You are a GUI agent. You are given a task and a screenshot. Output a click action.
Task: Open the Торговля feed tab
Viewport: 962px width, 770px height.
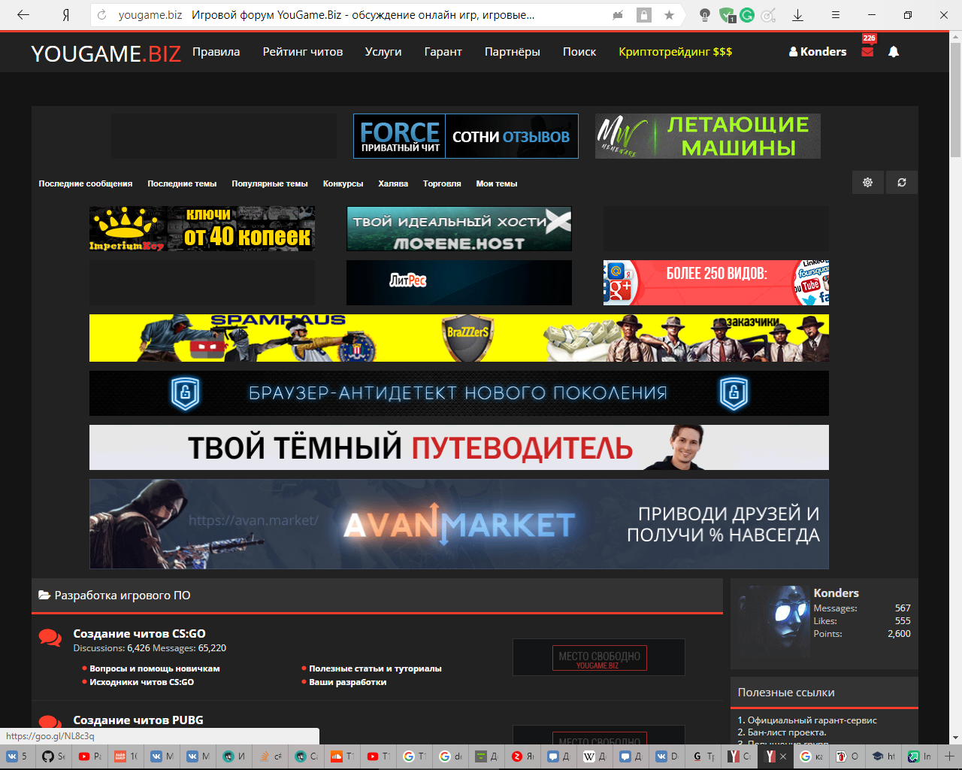442,183
